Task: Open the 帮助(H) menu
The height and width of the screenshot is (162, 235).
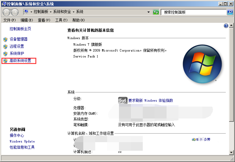Action: coord(79,20)
